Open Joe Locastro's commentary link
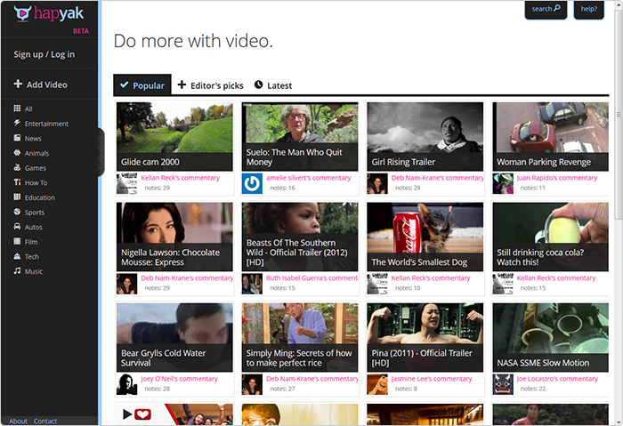Screen dimensions: 623x426 [x=557, y=379]
